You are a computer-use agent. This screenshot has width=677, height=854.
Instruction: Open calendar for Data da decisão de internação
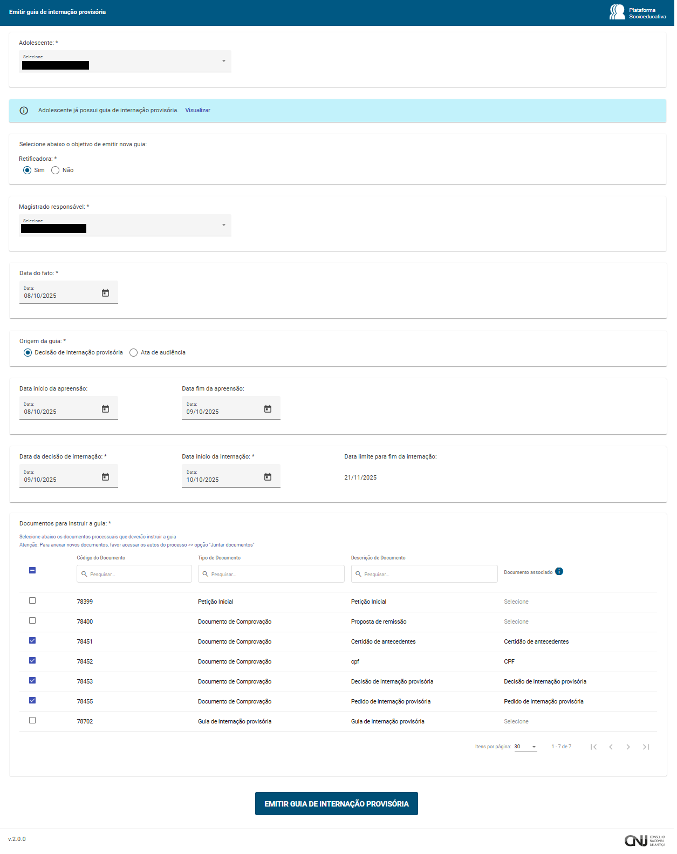point(105,477)
